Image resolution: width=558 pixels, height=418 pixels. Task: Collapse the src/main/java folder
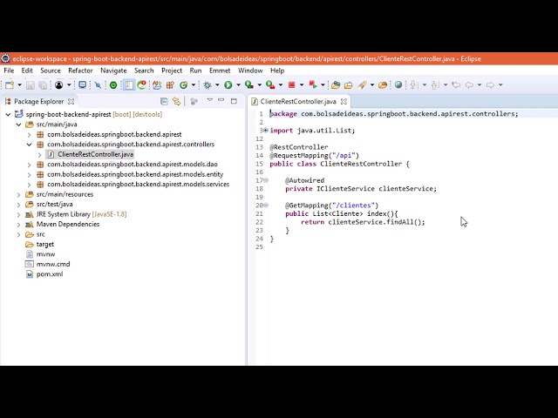coord(18,125)
